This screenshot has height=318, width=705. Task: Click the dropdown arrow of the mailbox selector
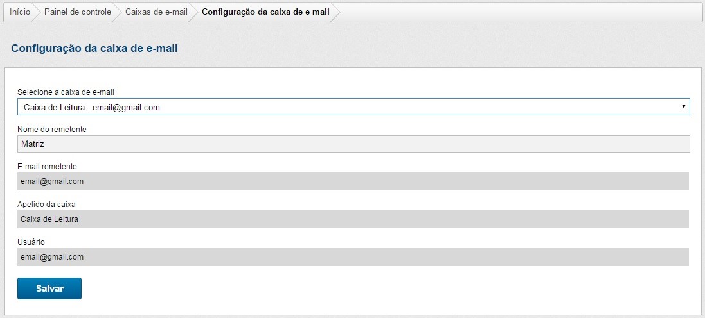coord(684,106)
